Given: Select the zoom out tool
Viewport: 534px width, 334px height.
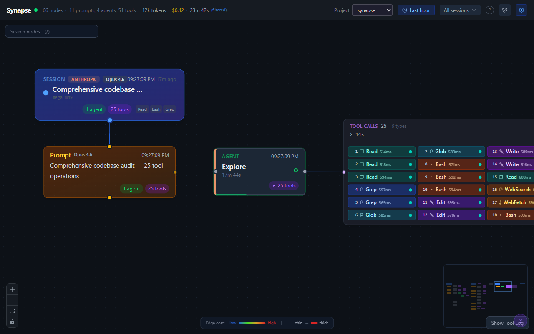Looking at the screenshot, I should click(12, 300).
